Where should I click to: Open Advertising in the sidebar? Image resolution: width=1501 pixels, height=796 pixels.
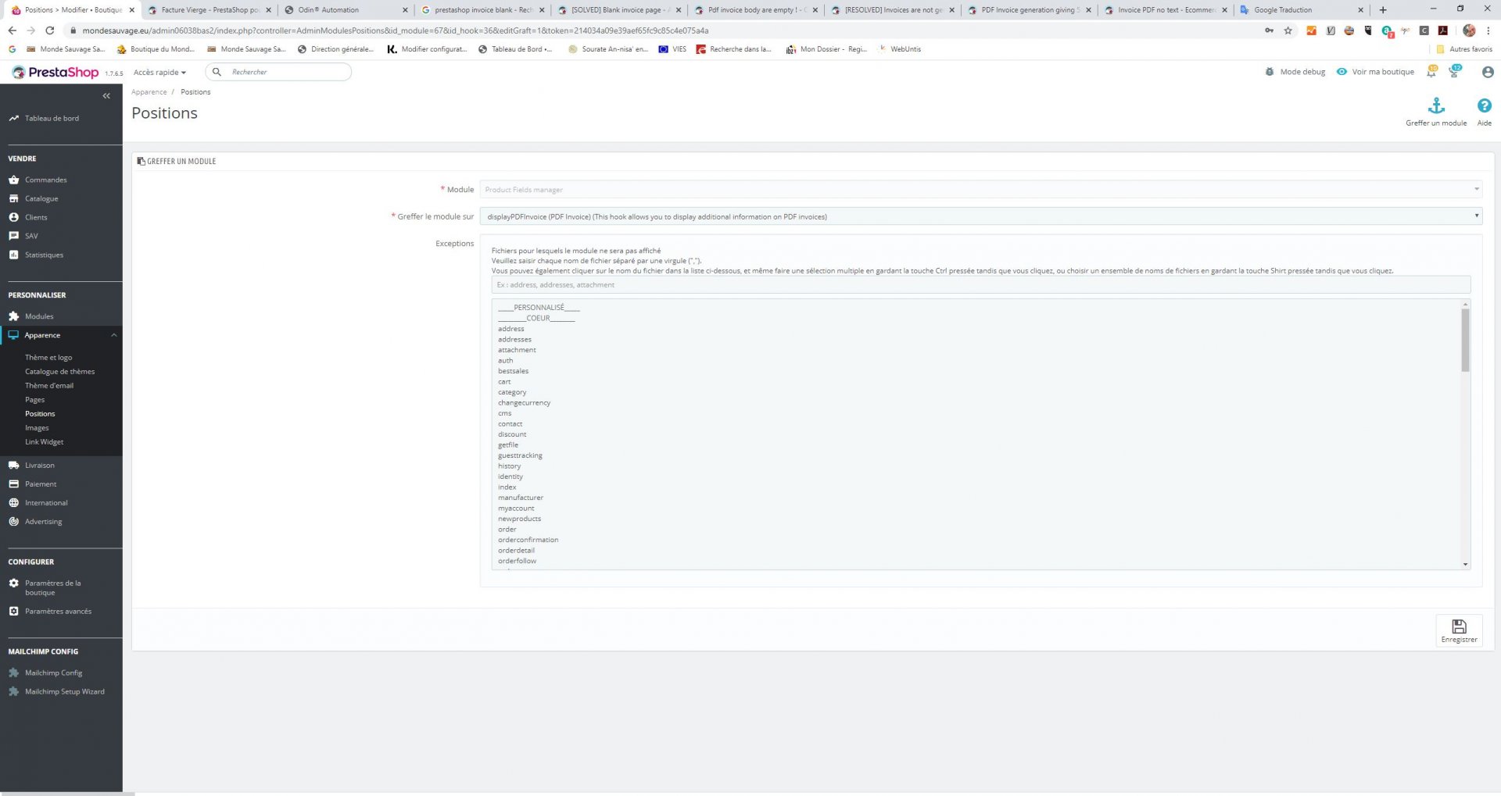43,522
